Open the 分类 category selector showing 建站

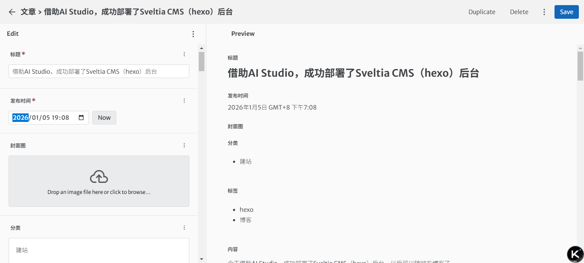pyautogui.click(x=99, y=250)
